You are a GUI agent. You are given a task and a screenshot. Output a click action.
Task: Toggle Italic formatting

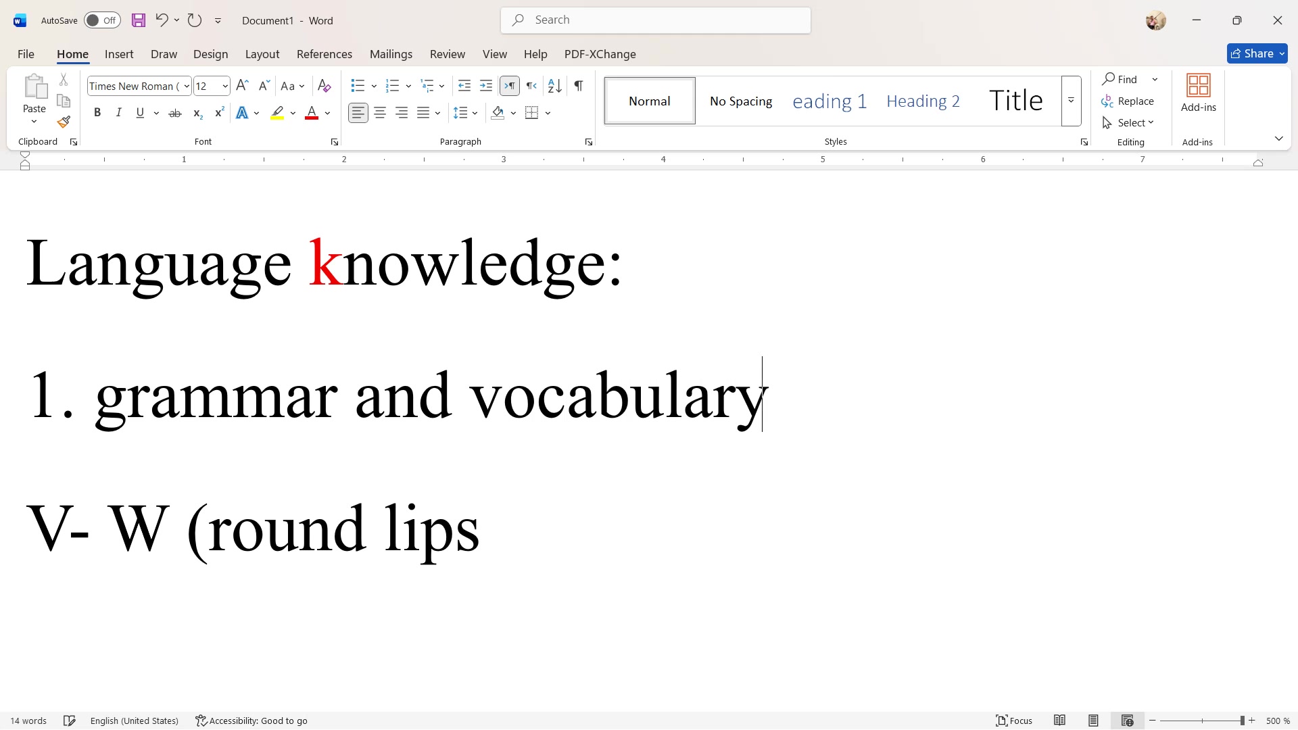pyautogui.click(x=119, y=113)
